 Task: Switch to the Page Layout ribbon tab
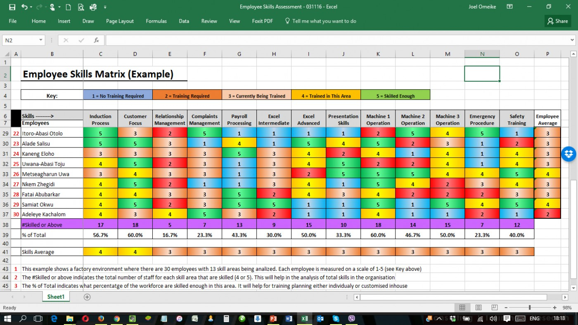click(x=120, y=21)
